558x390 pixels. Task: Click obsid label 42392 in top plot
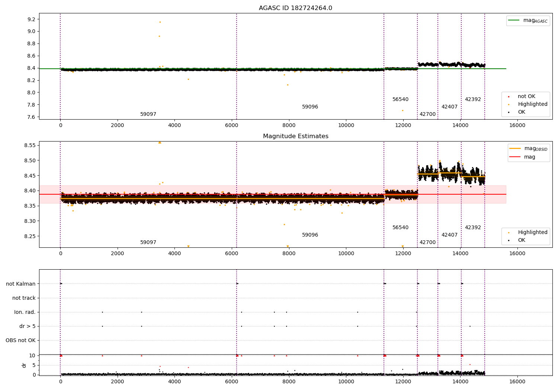click(473, 100)
